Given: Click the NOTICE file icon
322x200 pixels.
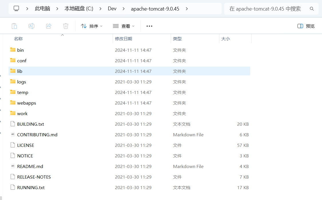Looking at the screenshot, I should pos(13,155).
